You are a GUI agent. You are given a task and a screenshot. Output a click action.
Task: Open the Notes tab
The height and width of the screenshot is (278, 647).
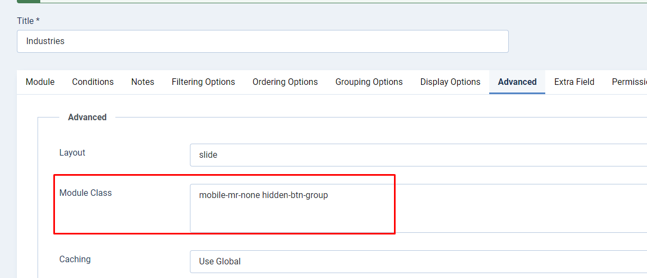tap(143, 82)
